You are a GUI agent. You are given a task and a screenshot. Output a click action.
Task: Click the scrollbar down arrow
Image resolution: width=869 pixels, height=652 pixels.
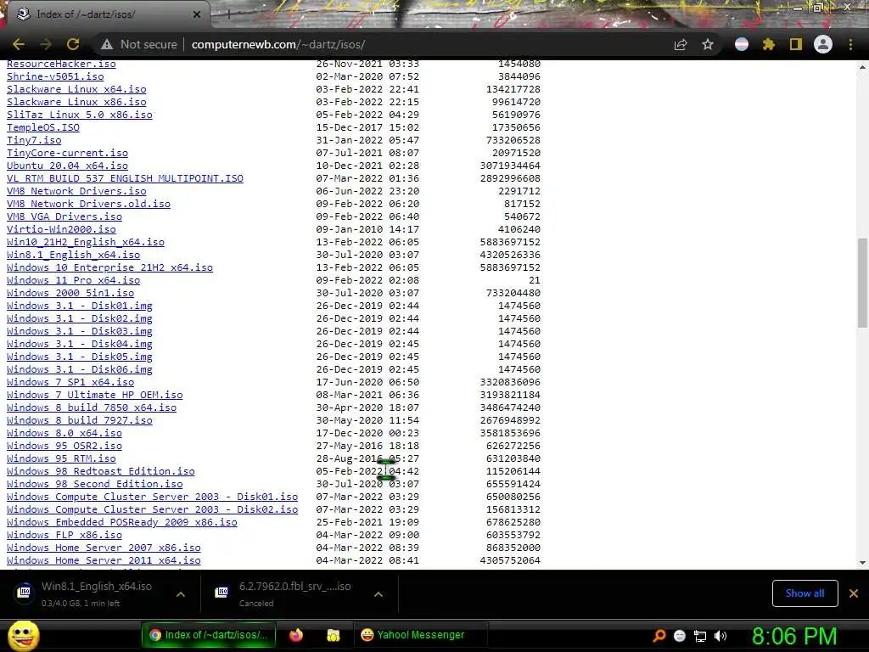[862, 563]
